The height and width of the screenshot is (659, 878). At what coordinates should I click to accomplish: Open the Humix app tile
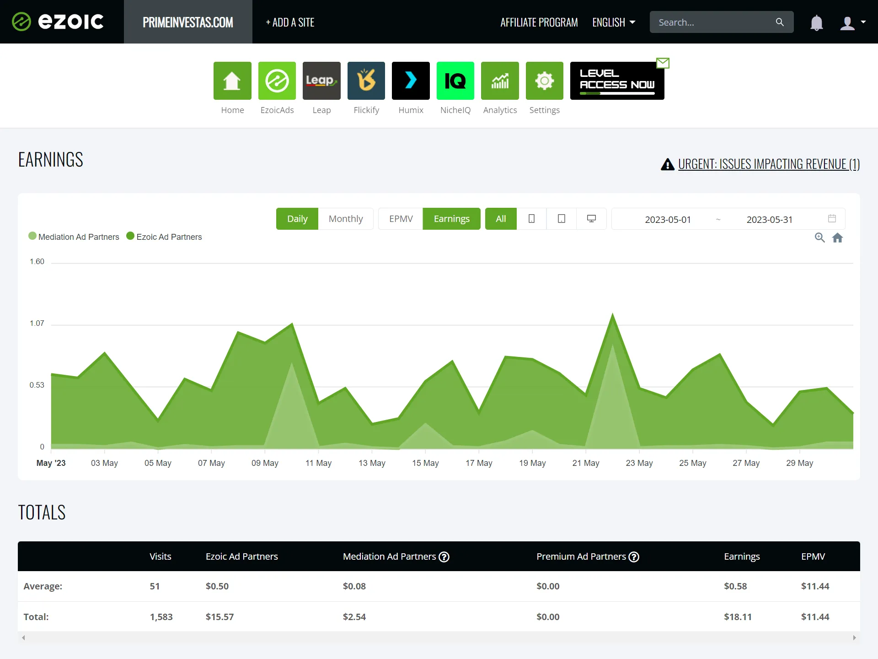pos(411,81)
